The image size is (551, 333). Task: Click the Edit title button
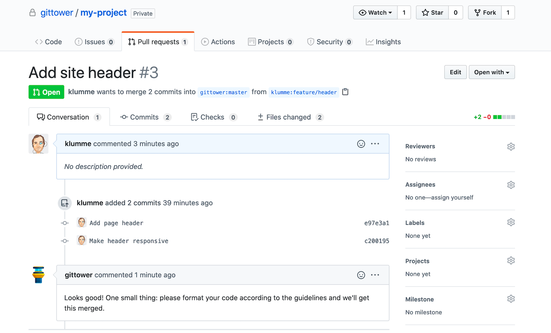(455, 72)
